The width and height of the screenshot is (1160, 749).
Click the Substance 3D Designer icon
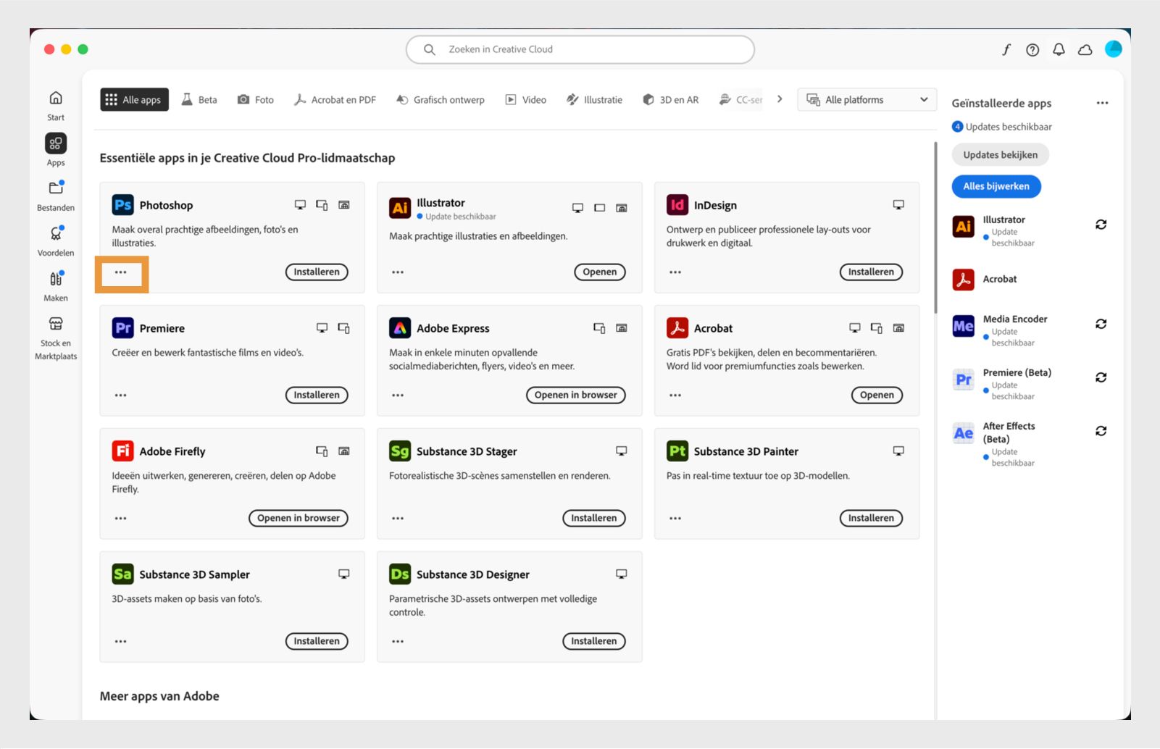point(400,574)
